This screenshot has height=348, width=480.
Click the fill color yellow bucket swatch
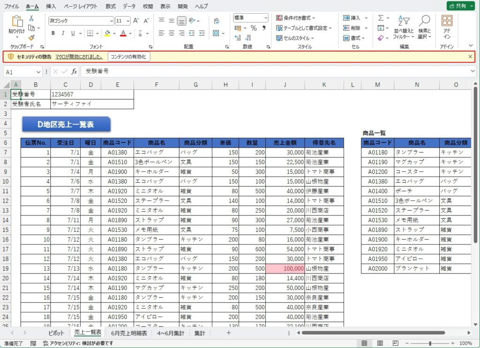[107, 33]
